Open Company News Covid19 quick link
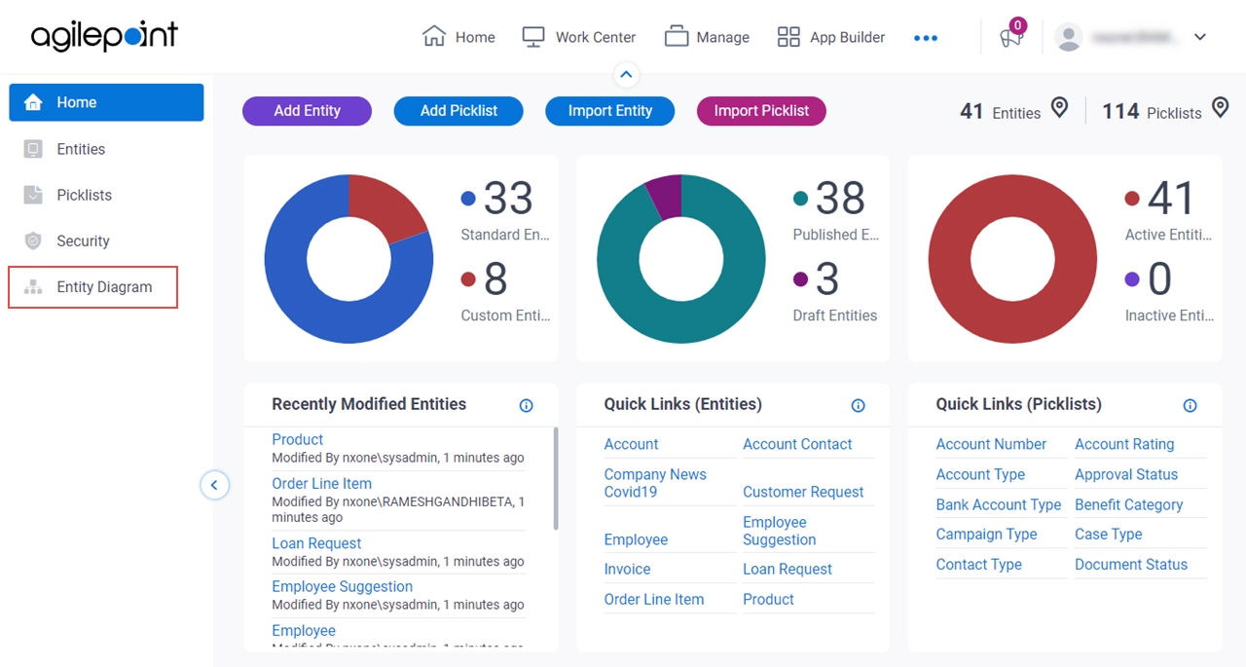The image size is (1246, 667). click(655, 483)
